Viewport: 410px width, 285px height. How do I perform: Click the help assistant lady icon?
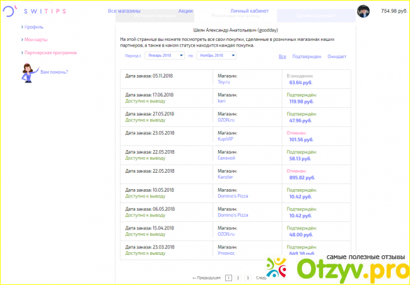click(29, 73)
